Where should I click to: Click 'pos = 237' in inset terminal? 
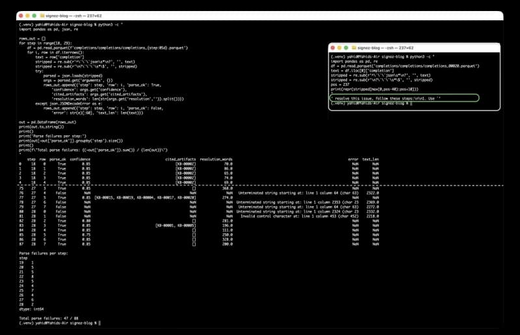point(340,85)
